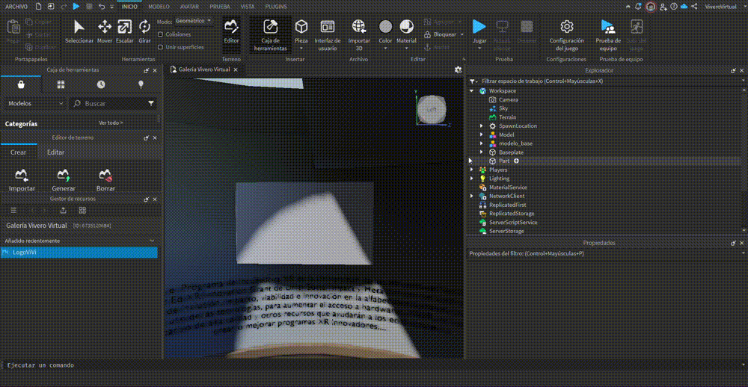The height and width of the screenshot is (387, 748).
Task: Expand the SpawnLocation tree node
Action: click(482, 126)
